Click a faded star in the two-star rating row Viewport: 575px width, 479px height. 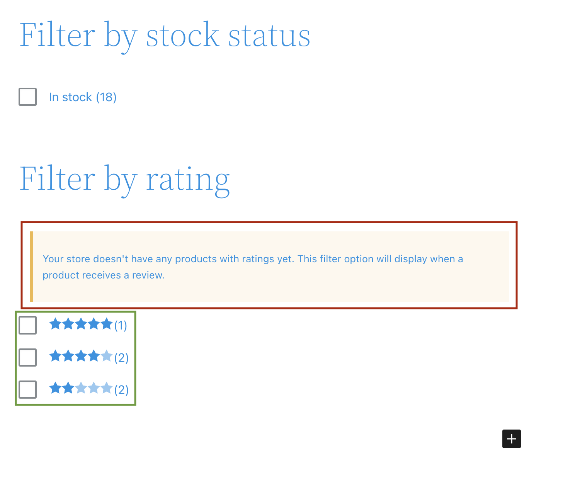94,389
